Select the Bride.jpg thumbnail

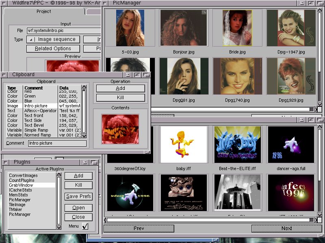tap(237, 29)
